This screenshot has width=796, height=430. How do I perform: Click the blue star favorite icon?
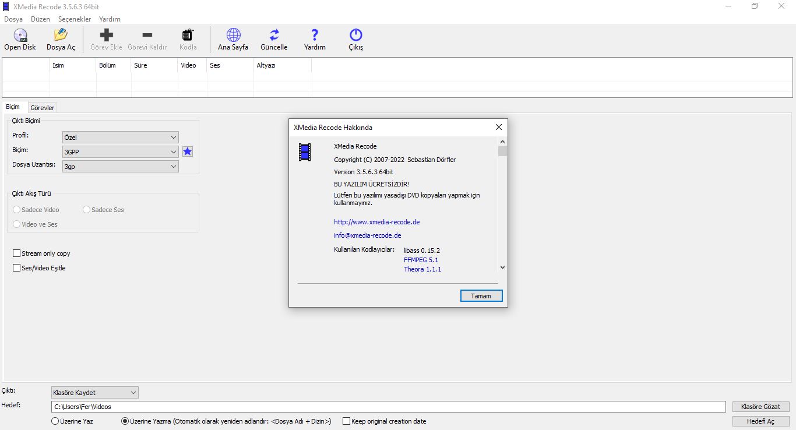coord(188,151)
